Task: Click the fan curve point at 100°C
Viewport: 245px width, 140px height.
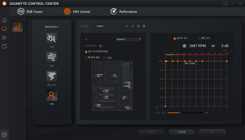Action: click(x=227, y=61)
